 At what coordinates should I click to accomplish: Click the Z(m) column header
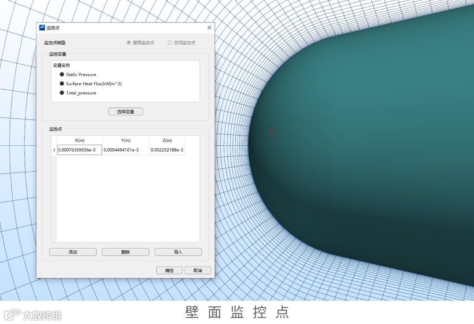pyautogui.click(x=167, y=140)
